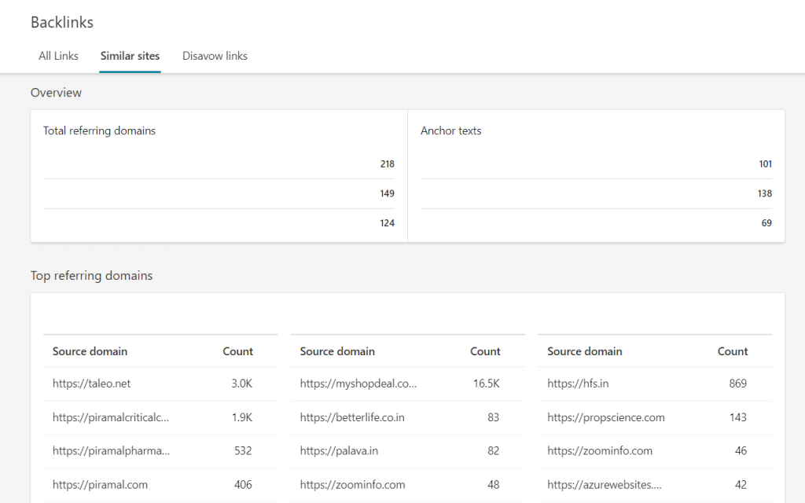Viewport: 805px width, 503px height.
Task: Click the 42 count for azurewebsites
Action: click(x=741, y=484)
